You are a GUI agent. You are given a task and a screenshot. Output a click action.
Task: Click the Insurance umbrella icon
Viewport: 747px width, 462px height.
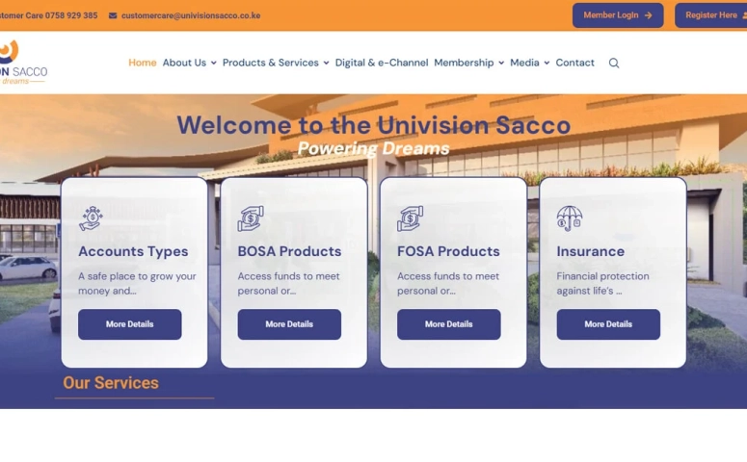[x=570, y=218]
